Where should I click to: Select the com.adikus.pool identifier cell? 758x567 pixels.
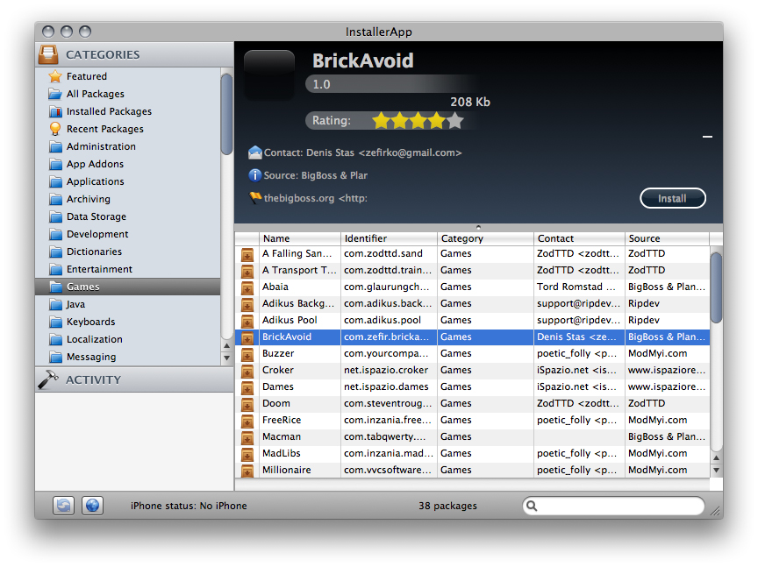(x=390, y=320)
